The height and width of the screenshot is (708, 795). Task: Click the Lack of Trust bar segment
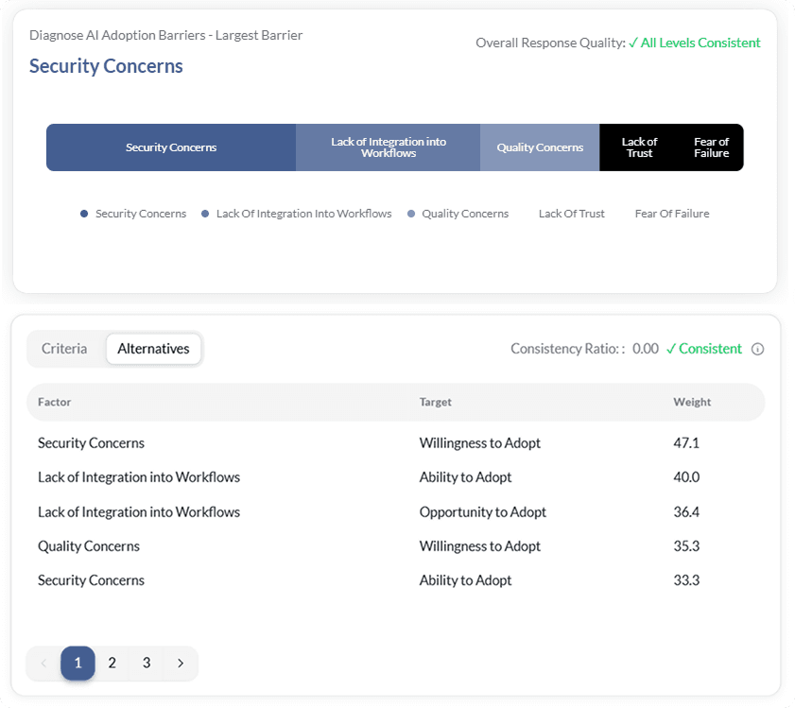point(639,147)
